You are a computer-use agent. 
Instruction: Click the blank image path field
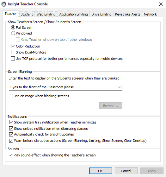click(x=53, y=106)
